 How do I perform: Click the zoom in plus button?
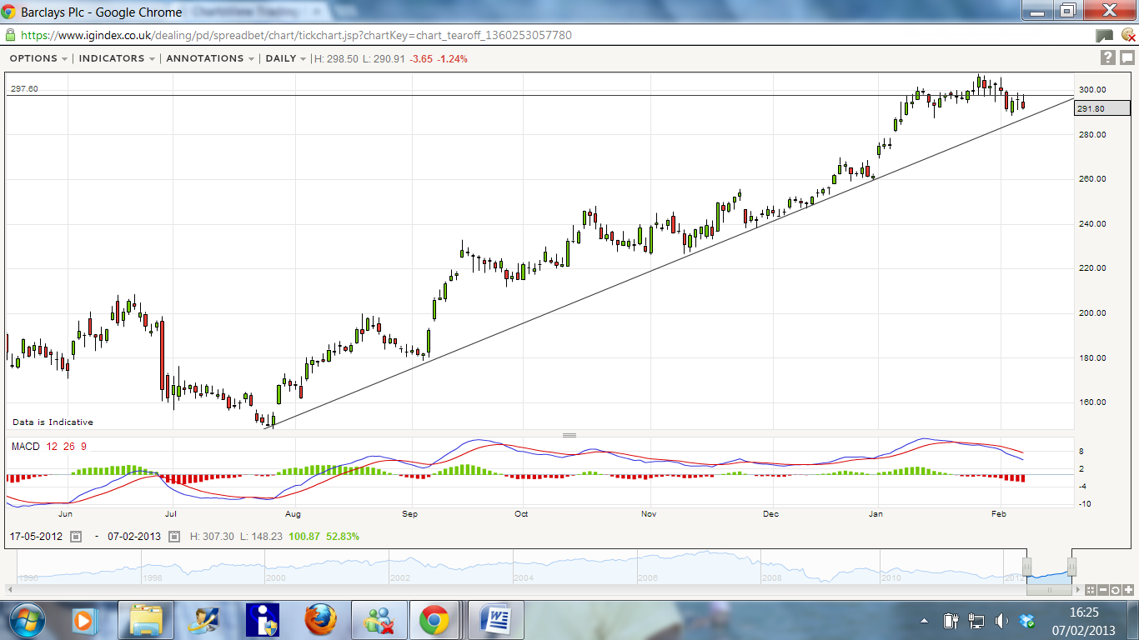click(x=1128, y=590)
